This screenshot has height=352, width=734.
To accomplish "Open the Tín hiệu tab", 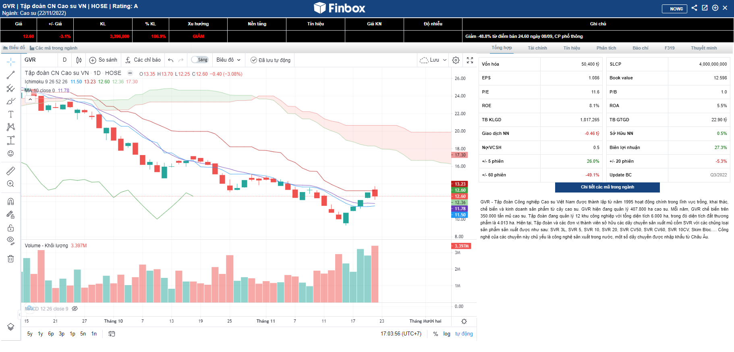I will pyautogui.click(x=572, y=48).
